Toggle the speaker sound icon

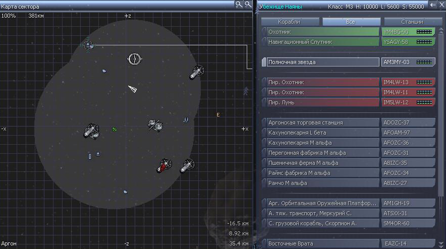pyautogui.click(x=433, y=5)
